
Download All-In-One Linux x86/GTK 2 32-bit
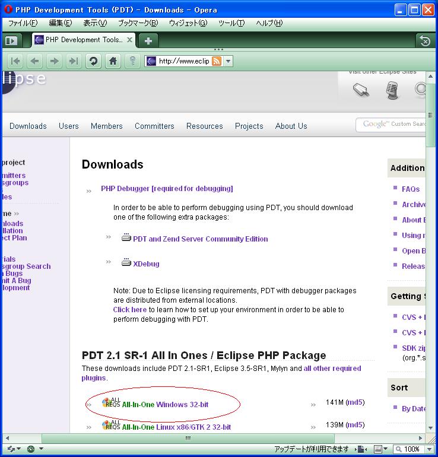[176, 427]
